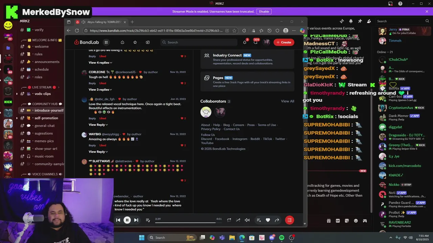The height and width of the screenshot is (243, 433).
Task: Disable Streamer Mode in Discord banner
Action: click(264, 11)
